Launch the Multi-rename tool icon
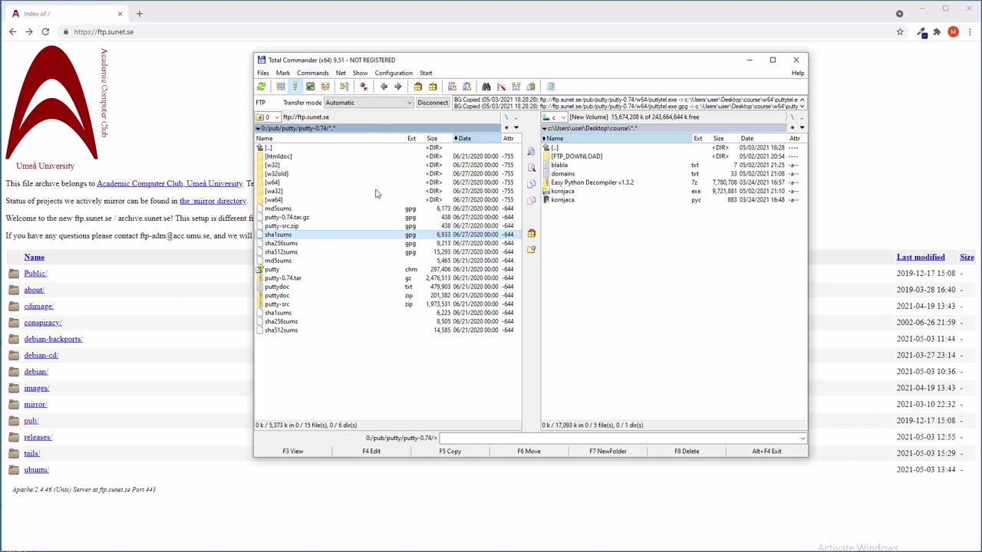982x552 pixels. (501, 87)
